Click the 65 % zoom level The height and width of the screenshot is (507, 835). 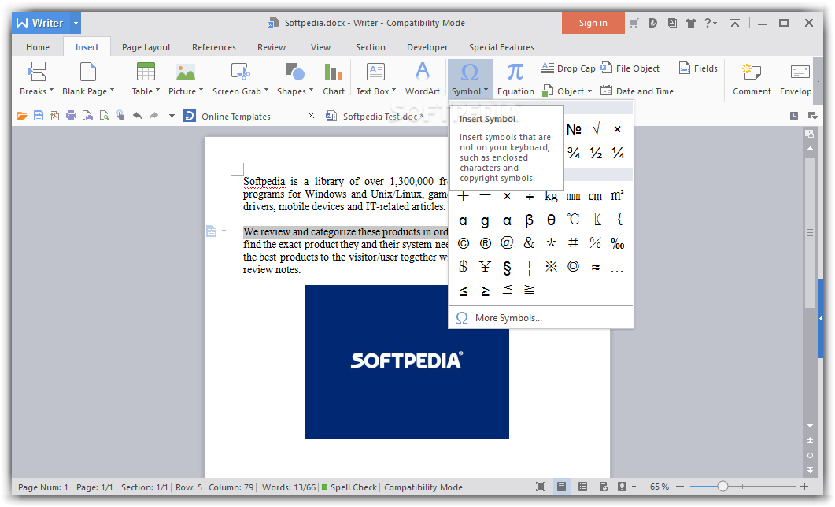pyautogui.click(x=660, y=487)
